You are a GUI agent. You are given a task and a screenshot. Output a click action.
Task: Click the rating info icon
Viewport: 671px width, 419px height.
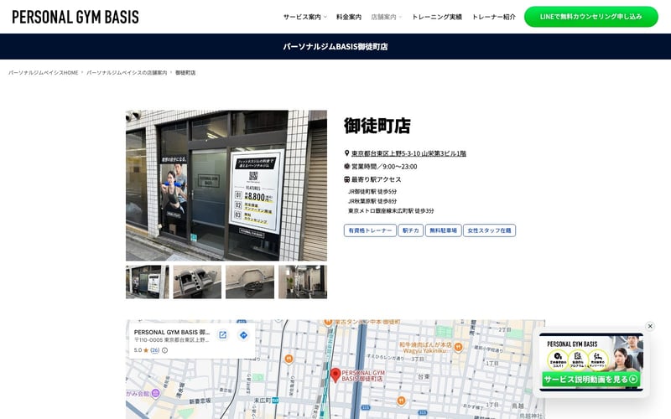[x=164, y=350]
